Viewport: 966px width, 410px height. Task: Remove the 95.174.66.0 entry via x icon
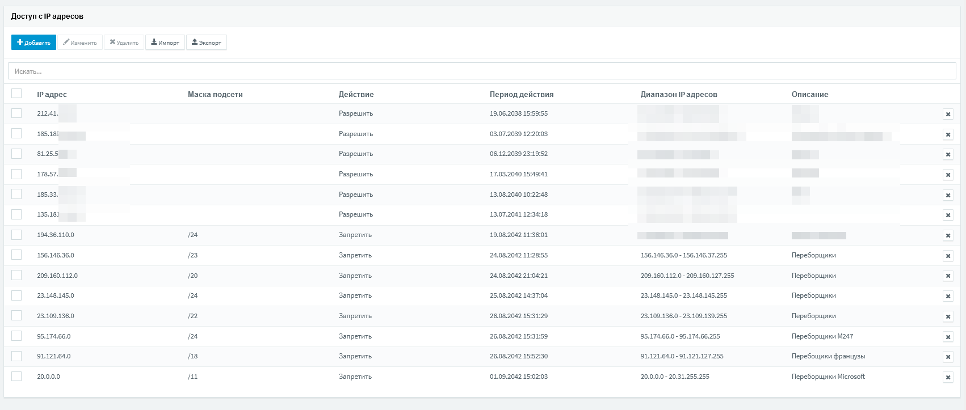coord(948,337)
